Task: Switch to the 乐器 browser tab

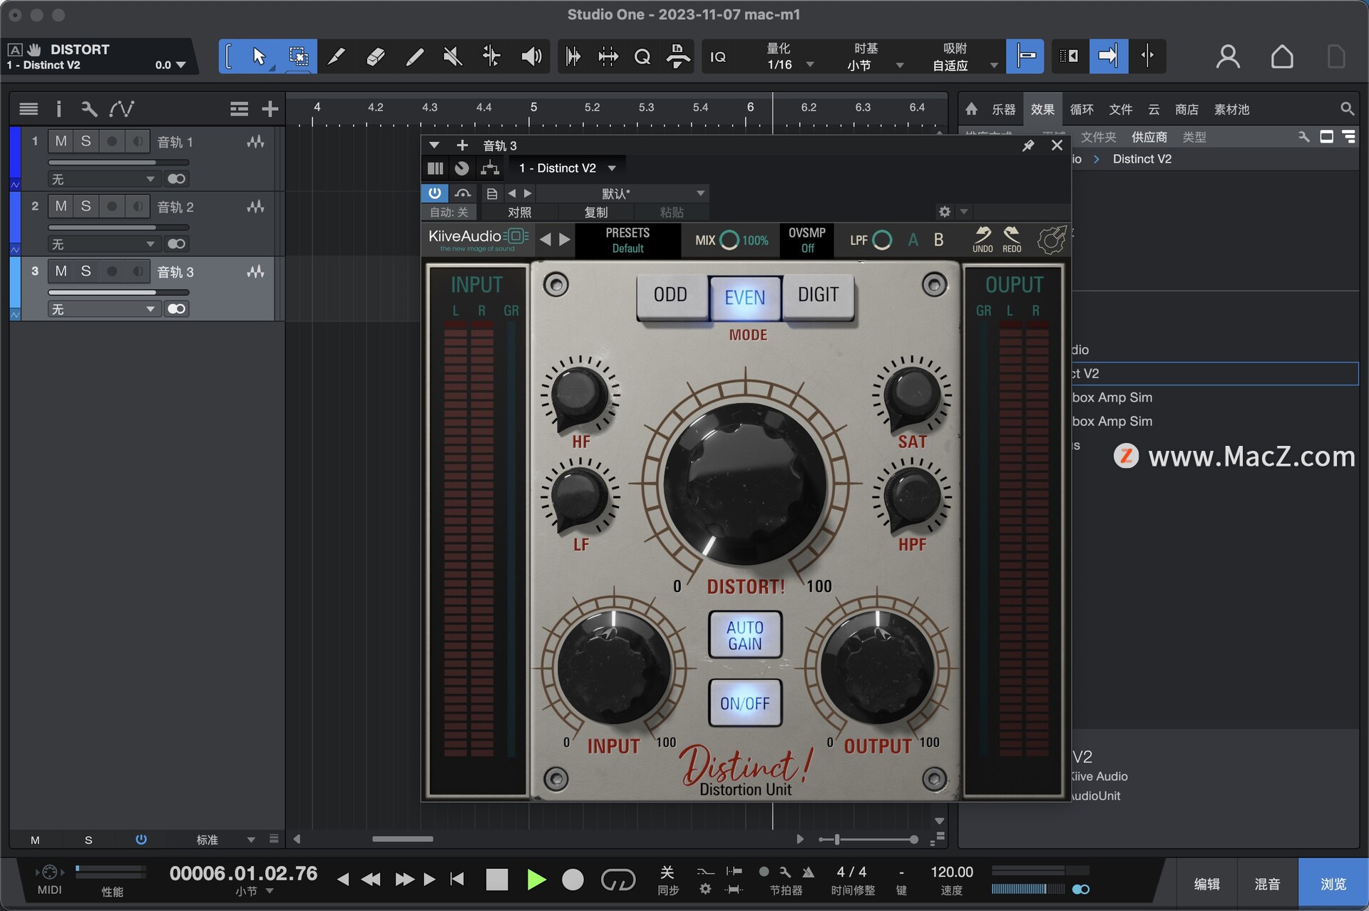Action: [x=1003, y=109]
